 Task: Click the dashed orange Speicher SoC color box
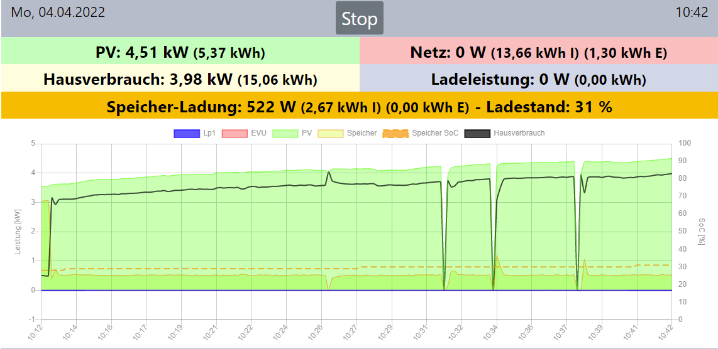pyautogui.click(x=395, y=134)
